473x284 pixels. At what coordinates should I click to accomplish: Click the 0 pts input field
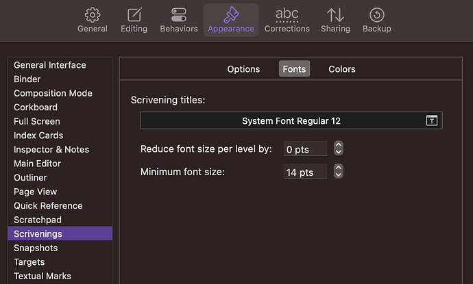click(x=305, y=149)
